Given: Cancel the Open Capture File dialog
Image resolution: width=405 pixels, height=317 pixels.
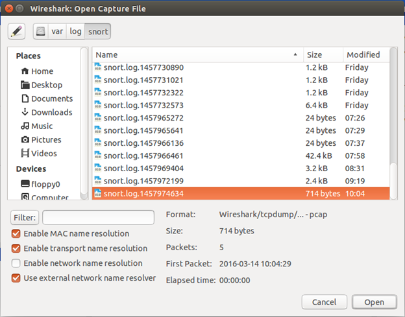Looking at the screenshot, I should [x=324, y=302].
